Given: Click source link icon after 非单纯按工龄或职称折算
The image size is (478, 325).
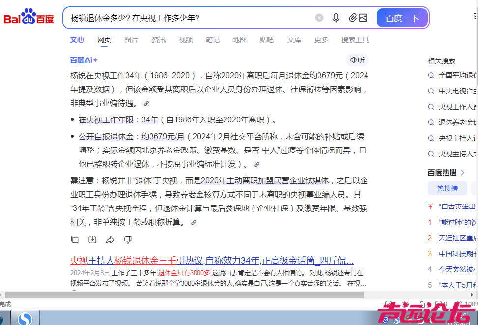Looking at the screenshot, I should tap(193, 222).
